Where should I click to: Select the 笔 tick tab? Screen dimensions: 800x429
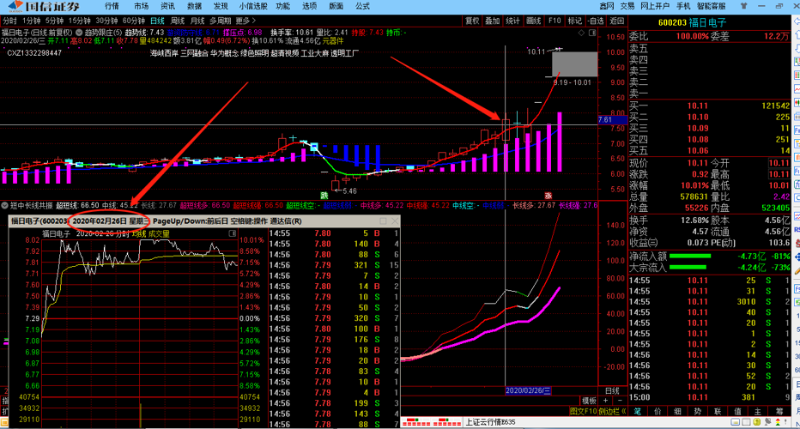[x=637, y=411]
